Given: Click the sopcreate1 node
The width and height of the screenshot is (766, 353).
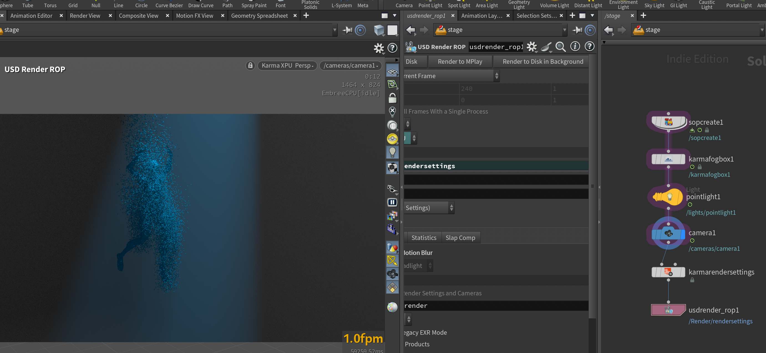Looking at the screenshot, I should (668, 122).
